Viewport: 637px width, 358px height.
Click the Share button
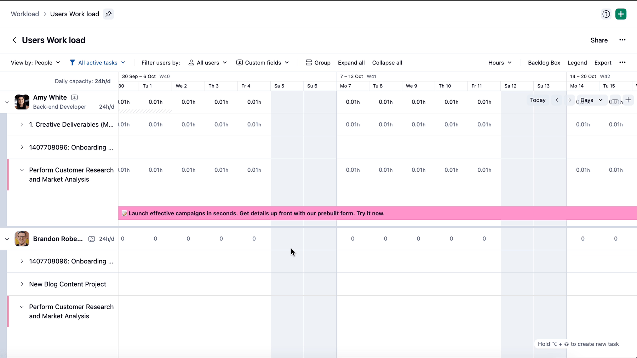599,40
